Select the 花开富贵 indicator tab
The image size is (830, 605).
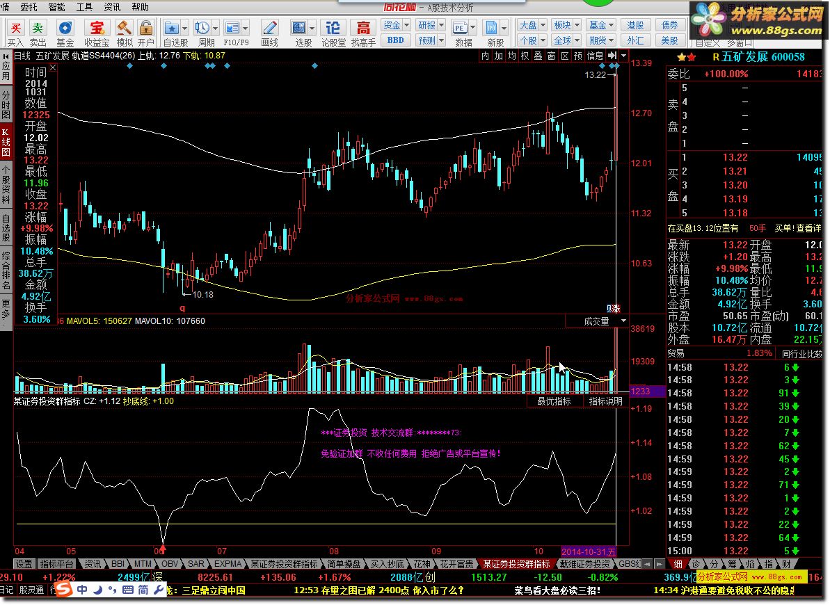click(x=457, y=564)
